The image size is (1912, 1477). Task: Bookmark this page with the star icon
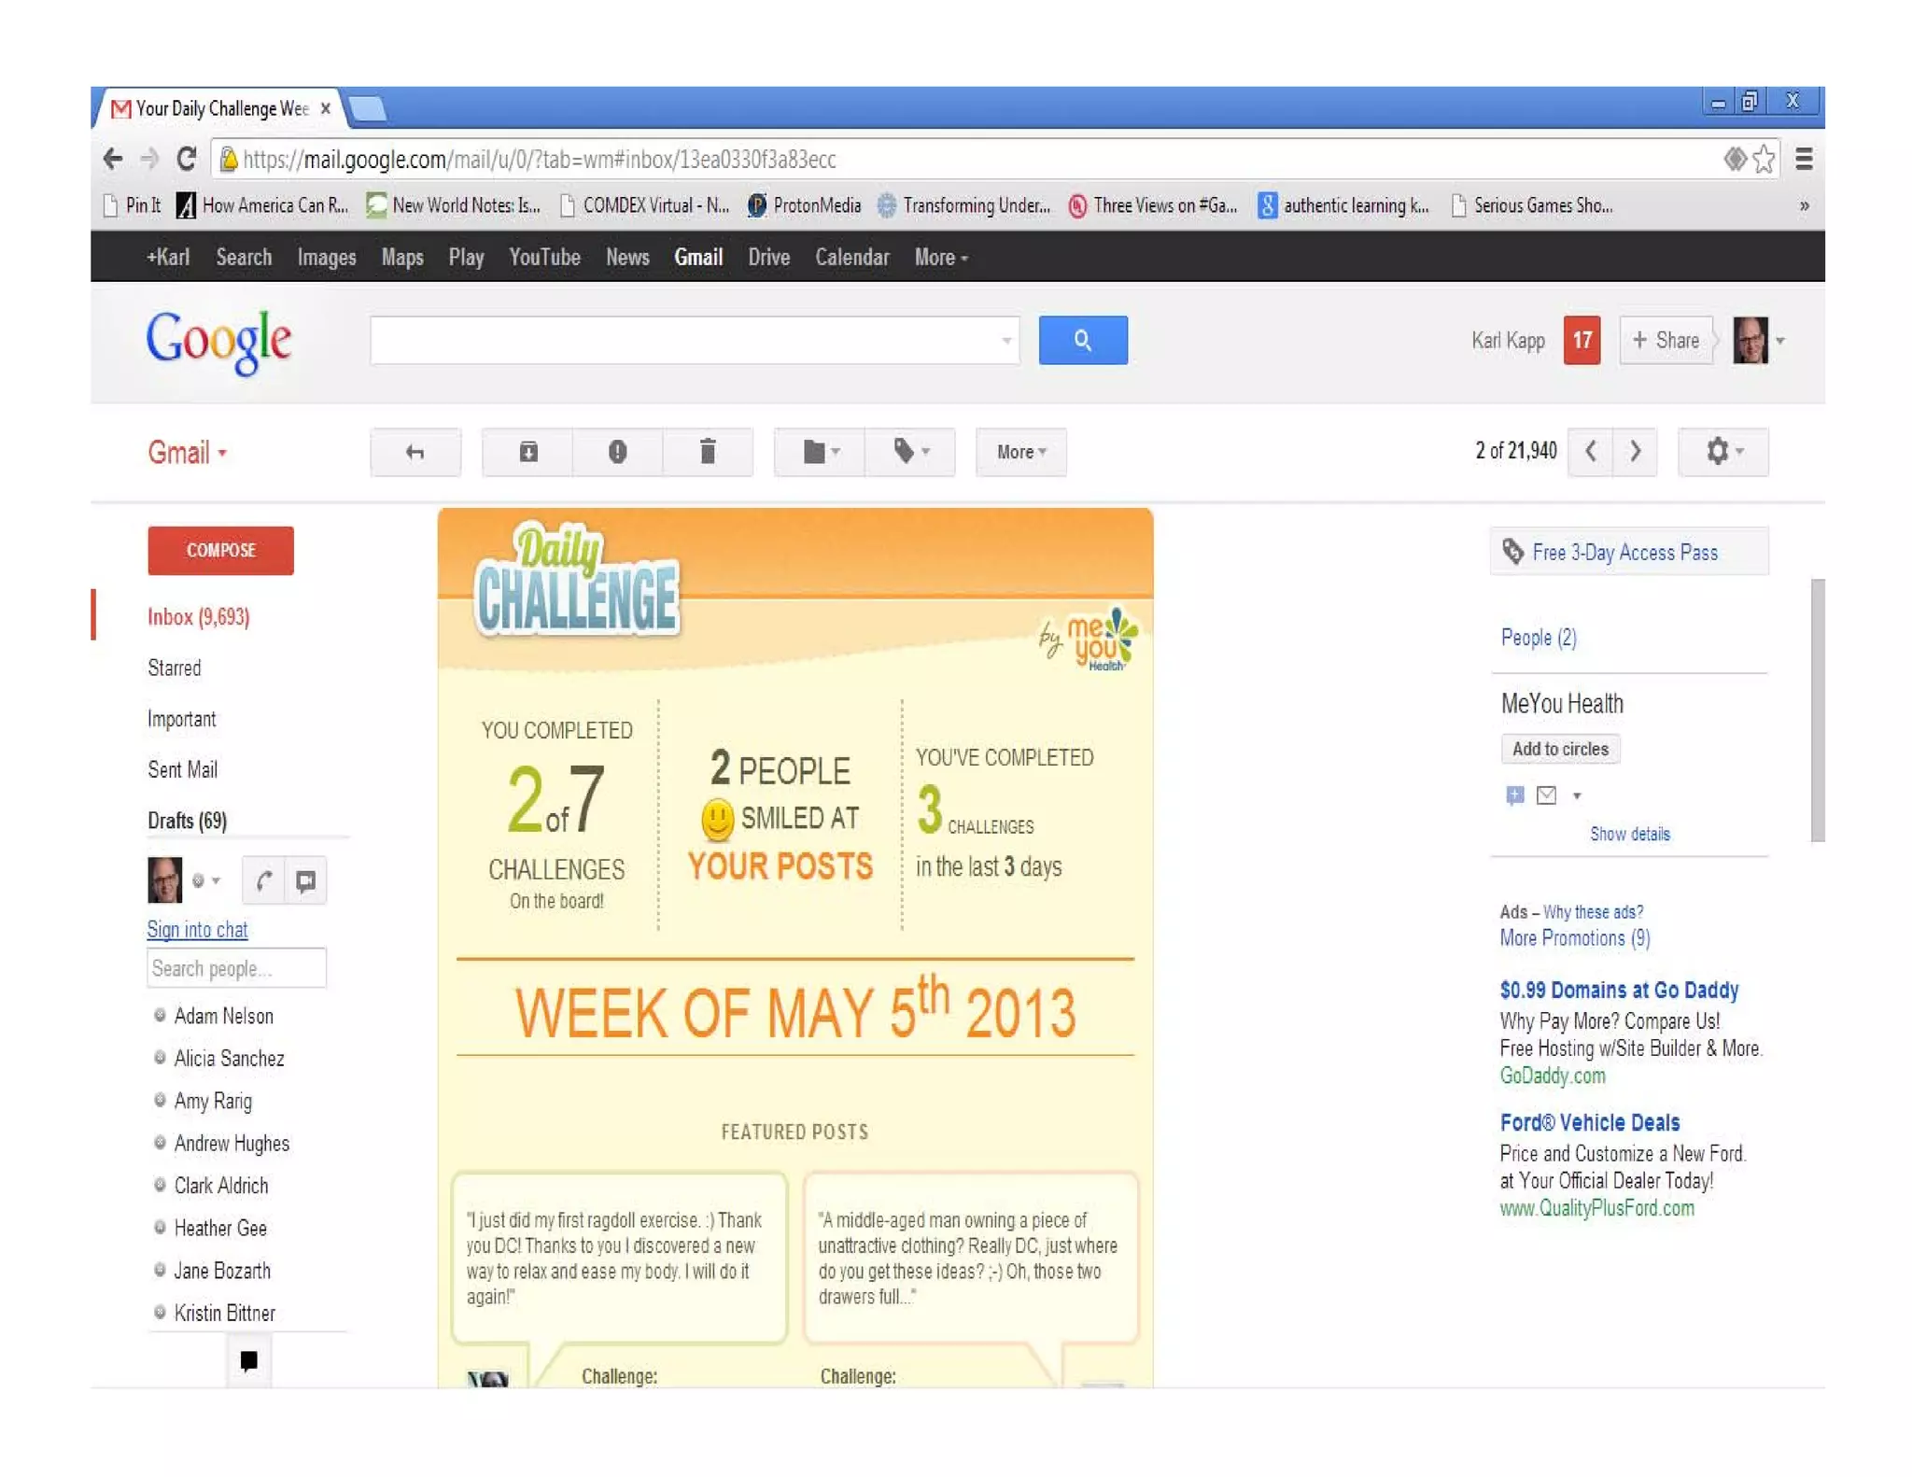[1764, 160]
